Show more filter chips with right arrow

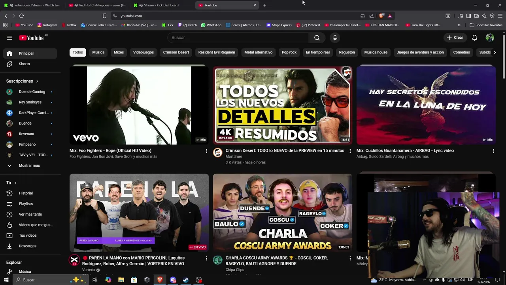click(494, 52)
